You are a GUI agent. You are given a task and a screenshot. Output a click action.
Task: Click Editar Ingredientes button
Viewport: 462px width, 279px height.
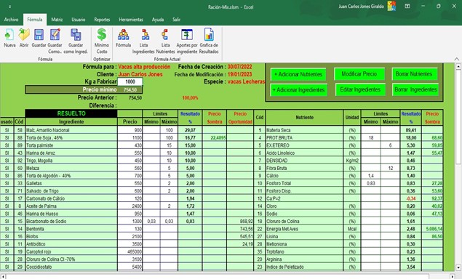coord(360,89)
